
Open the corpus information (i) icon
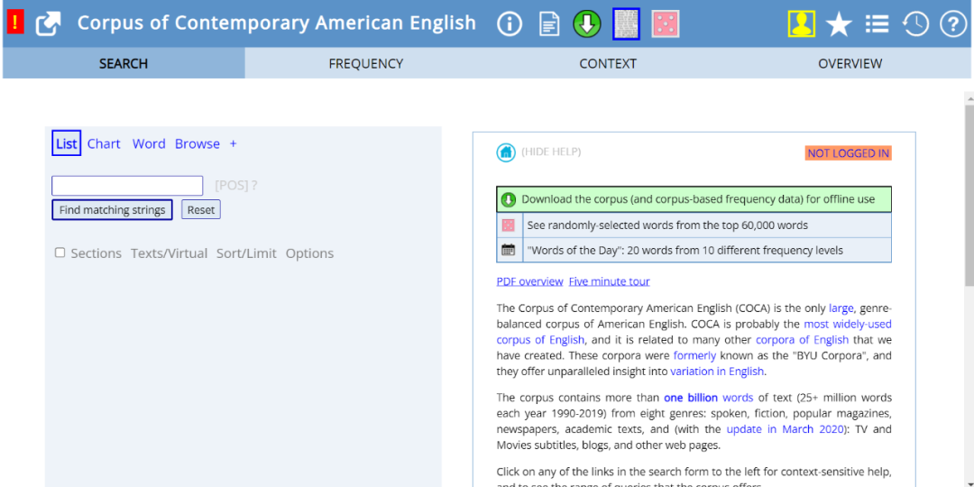point(510,24)
